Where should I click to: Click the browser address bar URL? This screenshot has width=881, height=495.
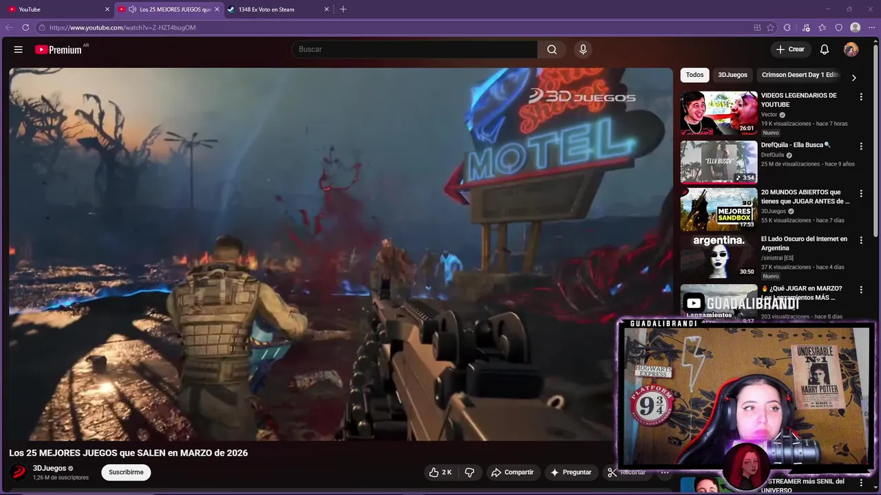(x=123, y=27)
